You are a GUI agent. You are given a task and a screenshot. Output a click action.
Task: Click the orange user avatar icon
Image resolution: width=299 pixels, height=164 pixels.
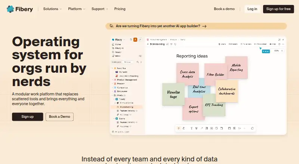pos(135,40)
